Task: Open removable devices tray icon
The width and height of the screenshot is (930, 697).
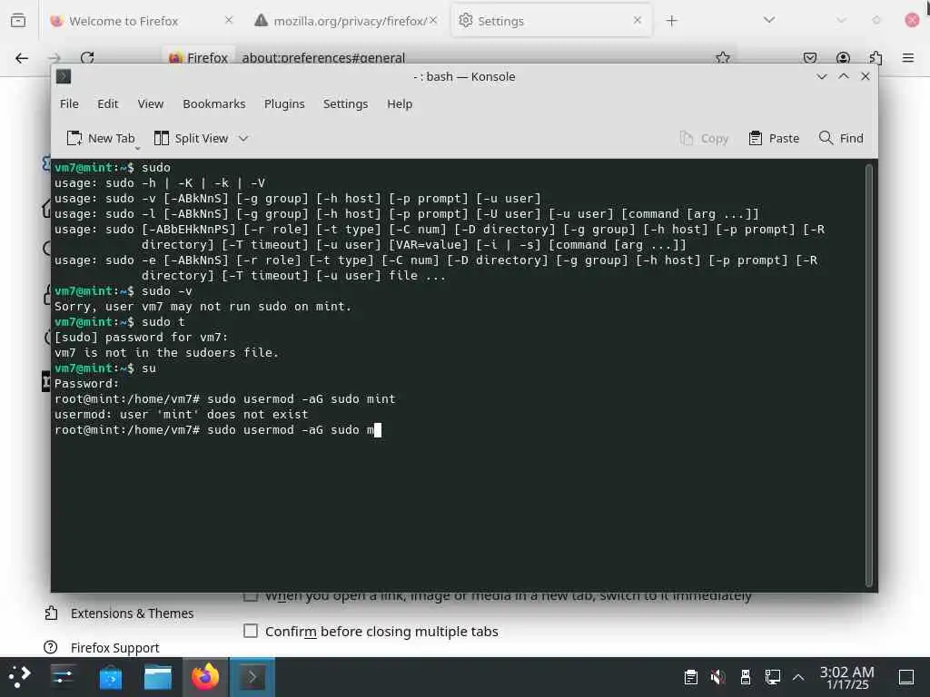Action: 746,677
